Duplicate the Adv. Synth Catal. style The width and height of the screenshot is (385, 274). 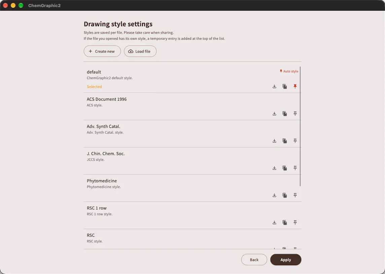(285, 141)
